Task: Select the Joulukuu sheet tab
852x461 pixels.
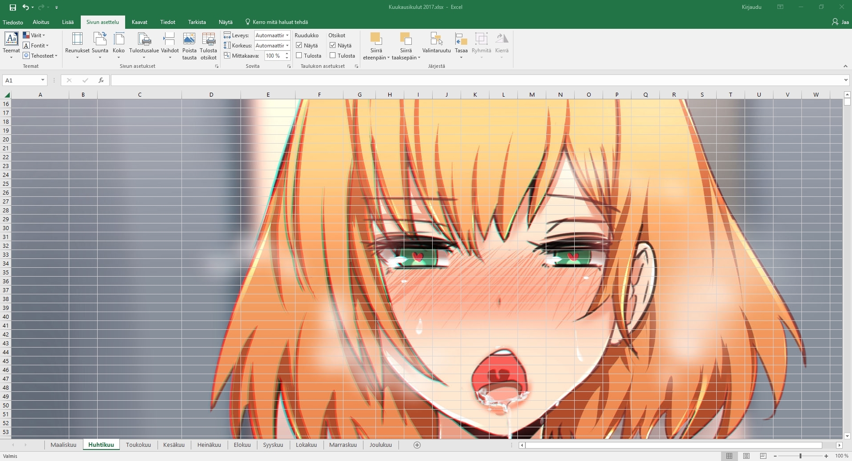Action: (381, 445)
